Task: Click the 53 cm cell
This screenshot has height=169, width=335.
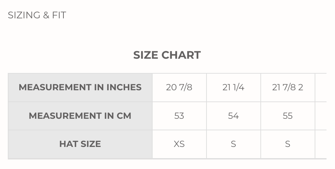Action: click(179, 116)
